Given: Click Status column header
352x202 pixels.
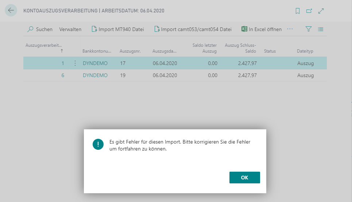Looking at the screenshot, I should tap(270, 51).
